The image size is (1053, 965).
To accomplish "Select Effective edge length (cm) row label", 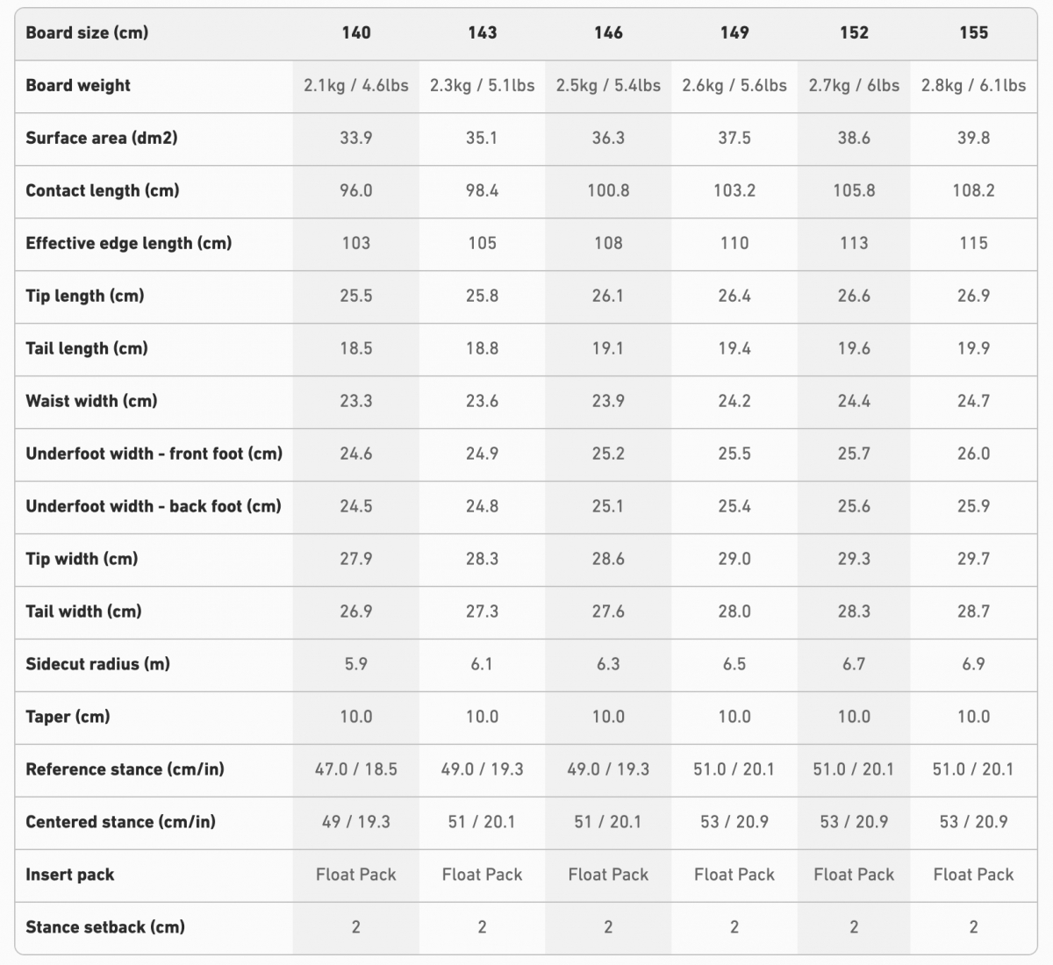I will pos(129,243).
